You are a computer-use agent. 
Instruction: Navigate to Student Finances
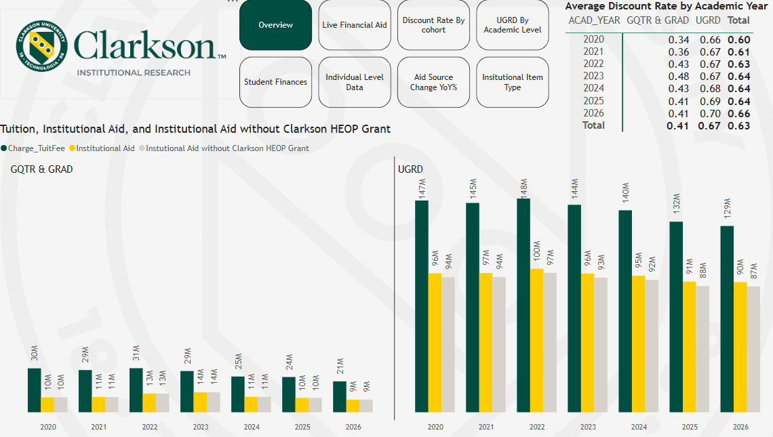(x=276, y=82)
